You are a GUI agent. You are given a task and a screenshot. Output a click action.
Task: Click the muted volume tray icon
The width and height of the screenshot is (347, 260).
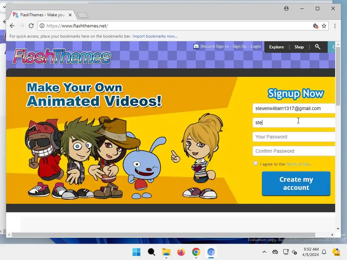pos(294,252)
